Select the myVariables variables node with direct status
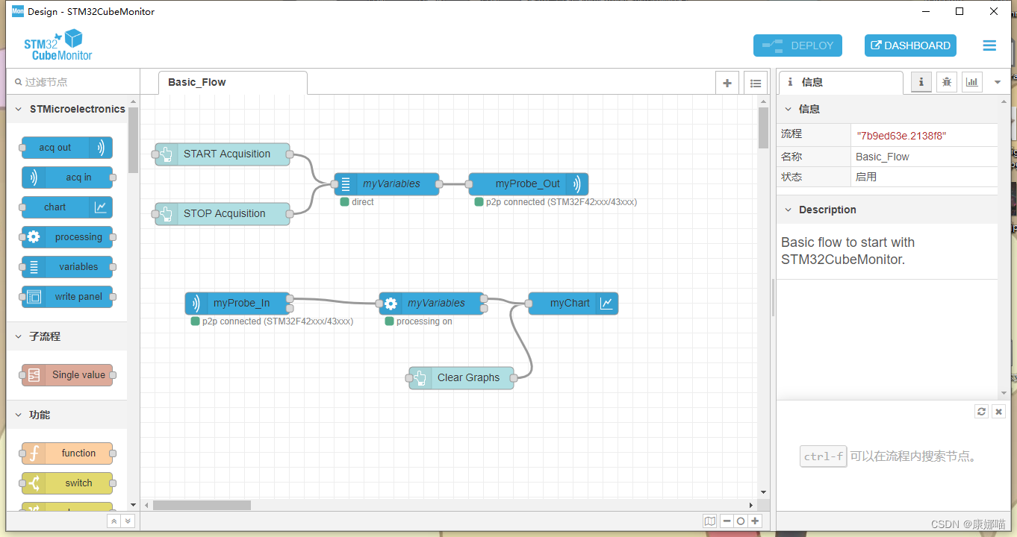 (386, 184)
